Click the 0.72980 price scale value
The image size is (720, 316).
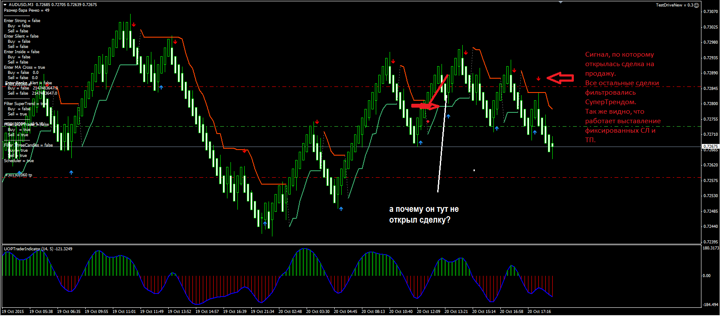pos(711,42)
